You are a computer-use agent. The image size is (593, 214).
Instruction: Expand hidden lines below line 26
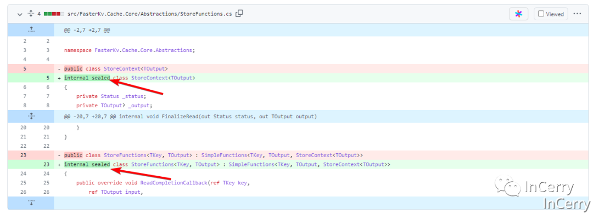[31, 204]
